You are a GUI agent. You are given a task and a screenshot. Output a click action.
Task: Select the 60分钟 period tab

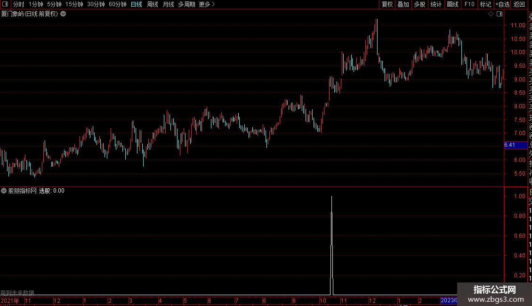click(117, 4)
